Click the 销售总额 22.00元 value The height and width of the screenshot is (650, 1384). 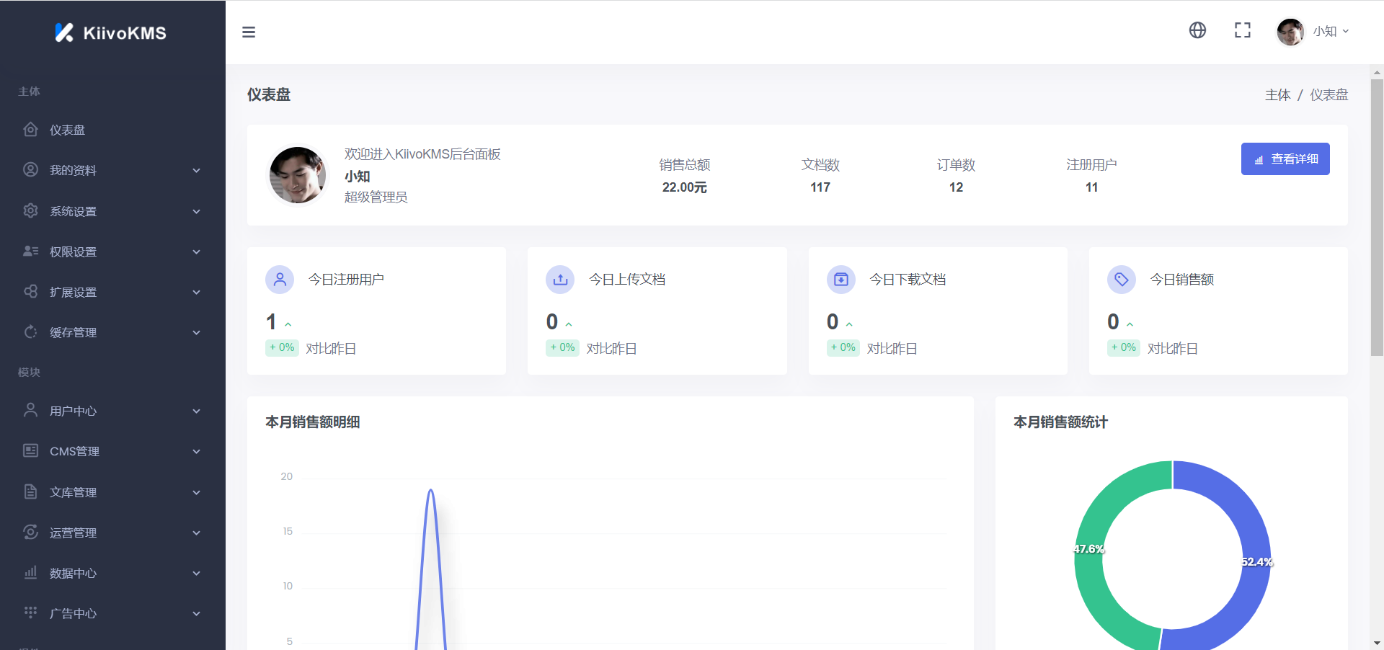(684, 187)
